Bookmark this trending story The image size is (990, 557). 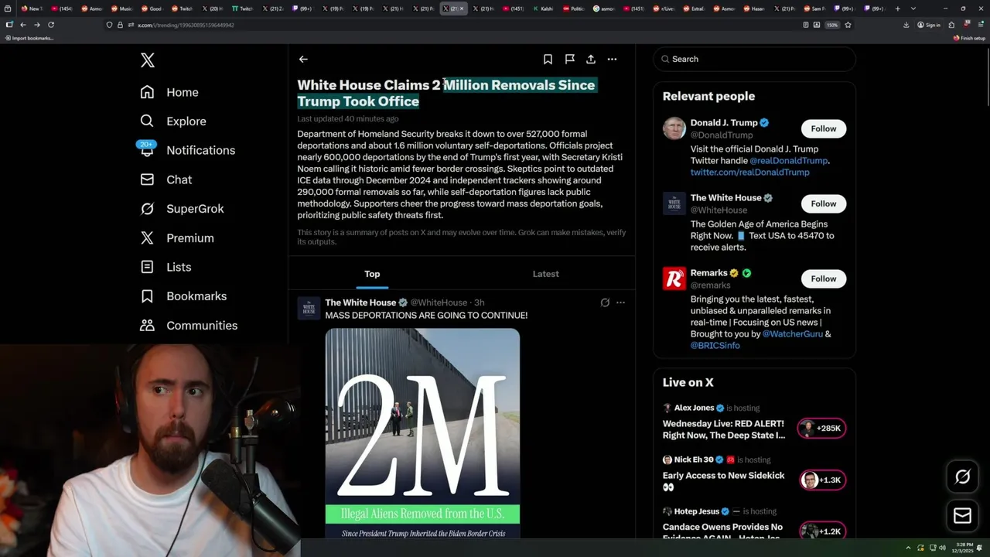coord(548,59)
